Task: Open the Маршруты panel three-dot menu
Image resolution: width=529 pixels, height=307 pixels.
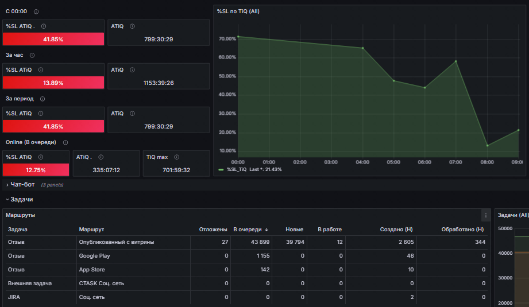Action: point(486,215)
